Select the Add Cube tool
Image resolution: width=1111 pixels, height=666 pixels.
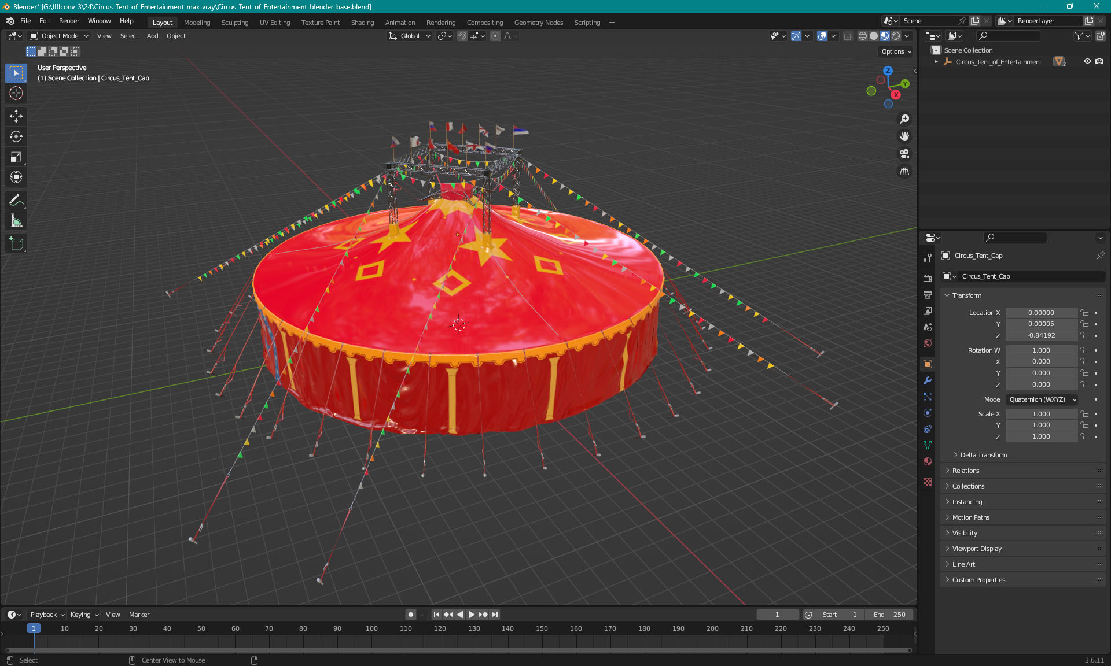(x=16, y=244)
